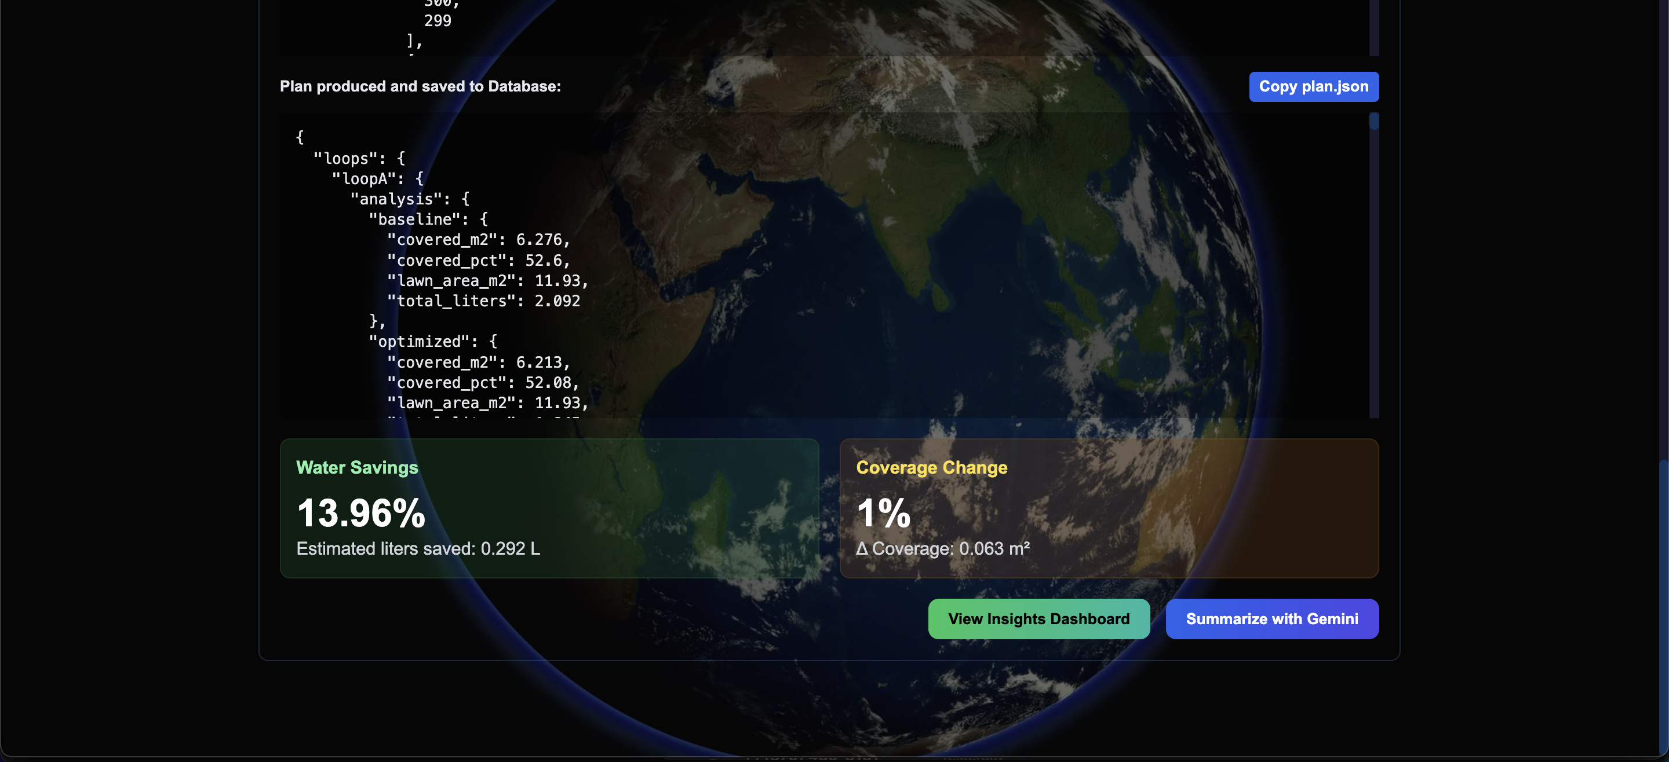Click the Estimated liters saved text

(418, 549)
